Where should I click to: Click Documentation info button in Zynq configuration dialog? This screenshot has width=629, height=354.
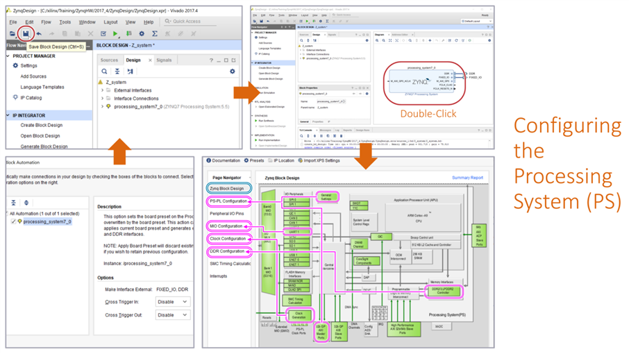coord(223,160)
